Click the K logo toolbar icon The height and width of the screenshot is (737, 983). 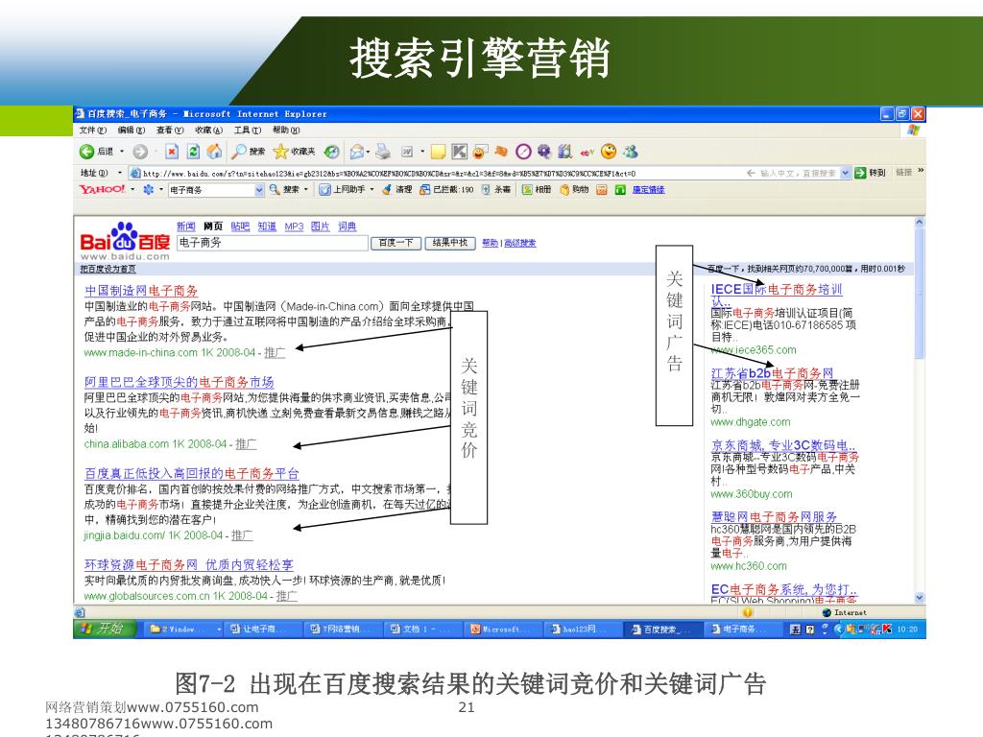[x=460, y=151]
